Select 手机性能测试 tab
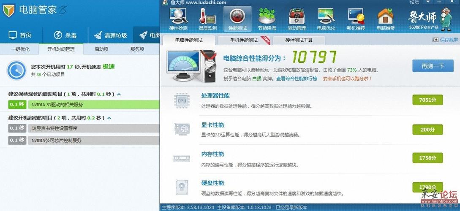 [x=244, y=40]
